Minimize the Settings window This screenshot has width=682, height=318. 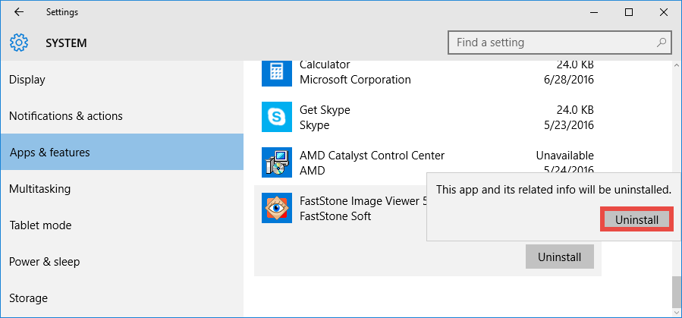(594, 12)
